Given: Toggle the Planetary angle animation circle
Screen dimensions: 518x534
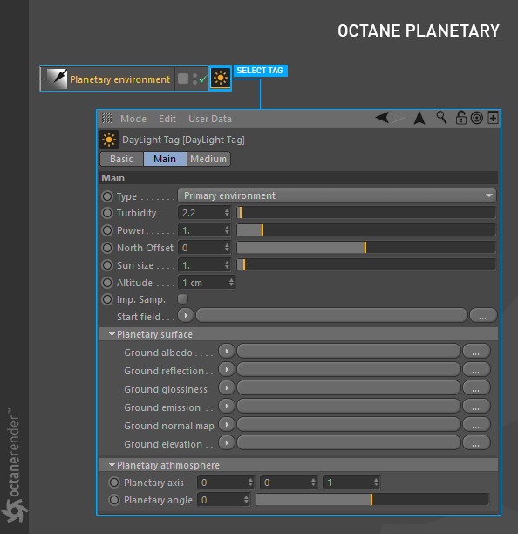Looking at the screenshot, I should click(114, 500).
